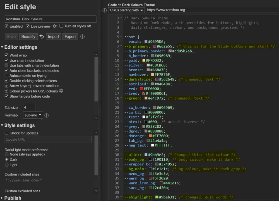Enable Autocomplete on typing
The image size is (279, 201).
point(7,76)
